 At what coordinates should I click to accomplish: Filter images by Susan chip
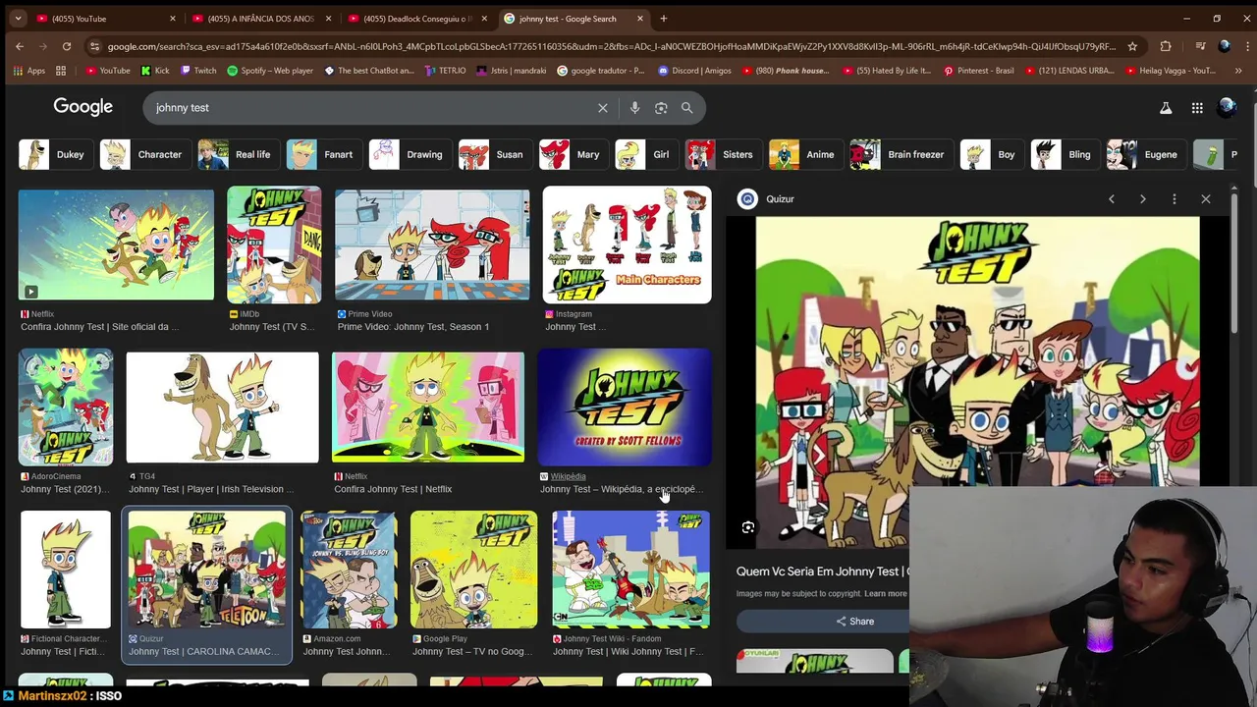[x=496, y=154]
